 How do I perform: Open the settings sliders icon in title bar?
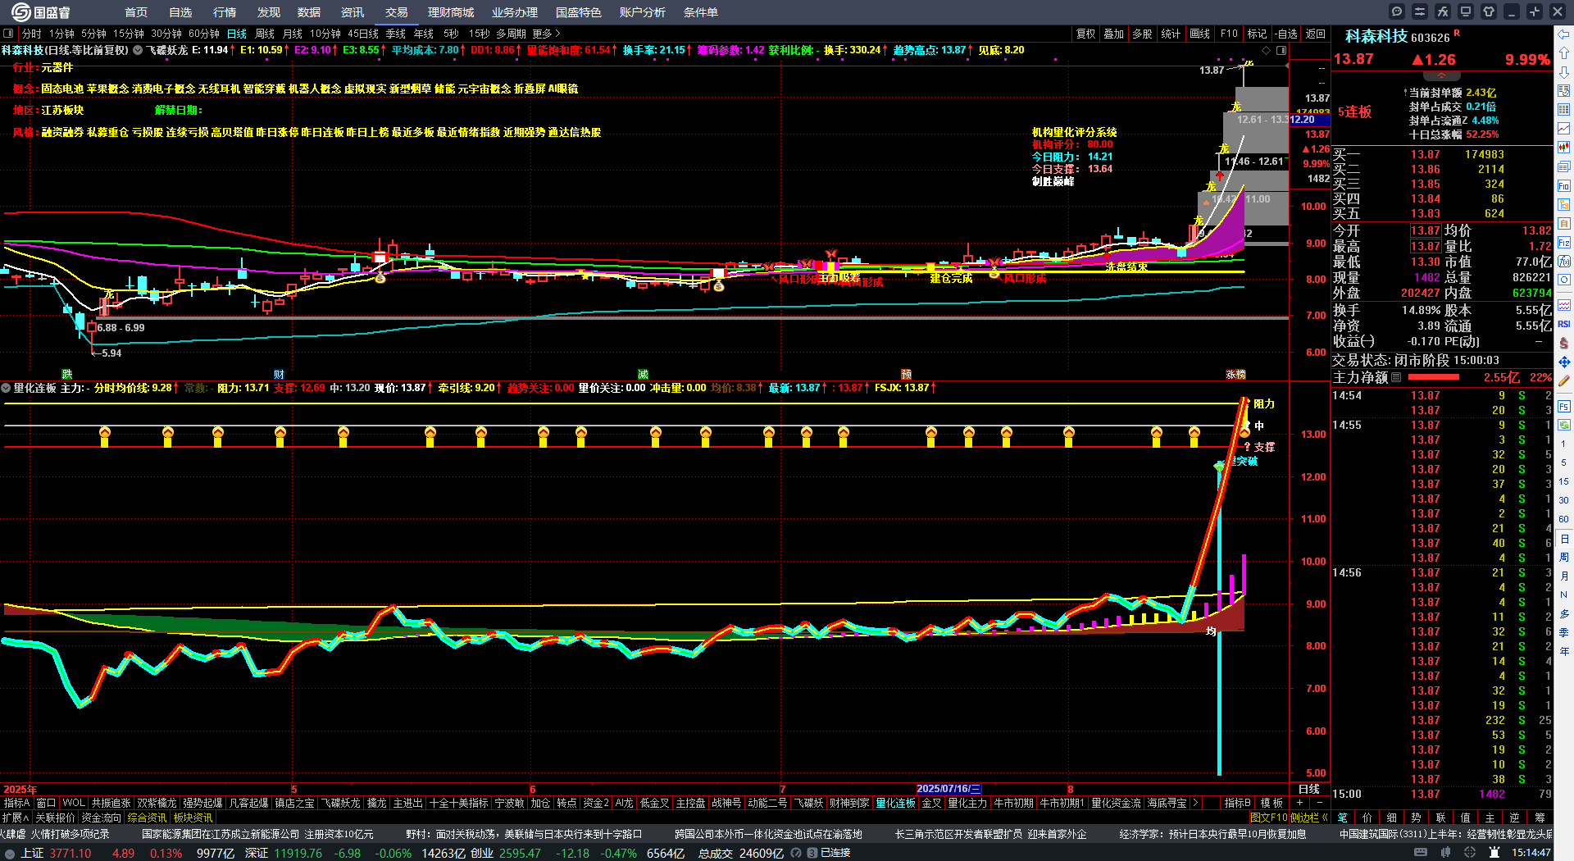[1420, 11]
